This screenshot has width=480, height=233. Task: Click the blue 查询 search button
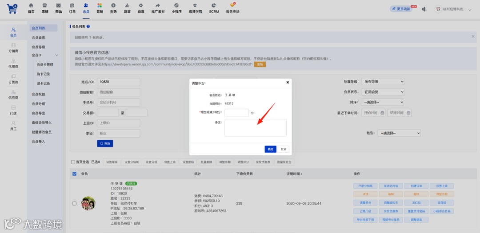105,143
